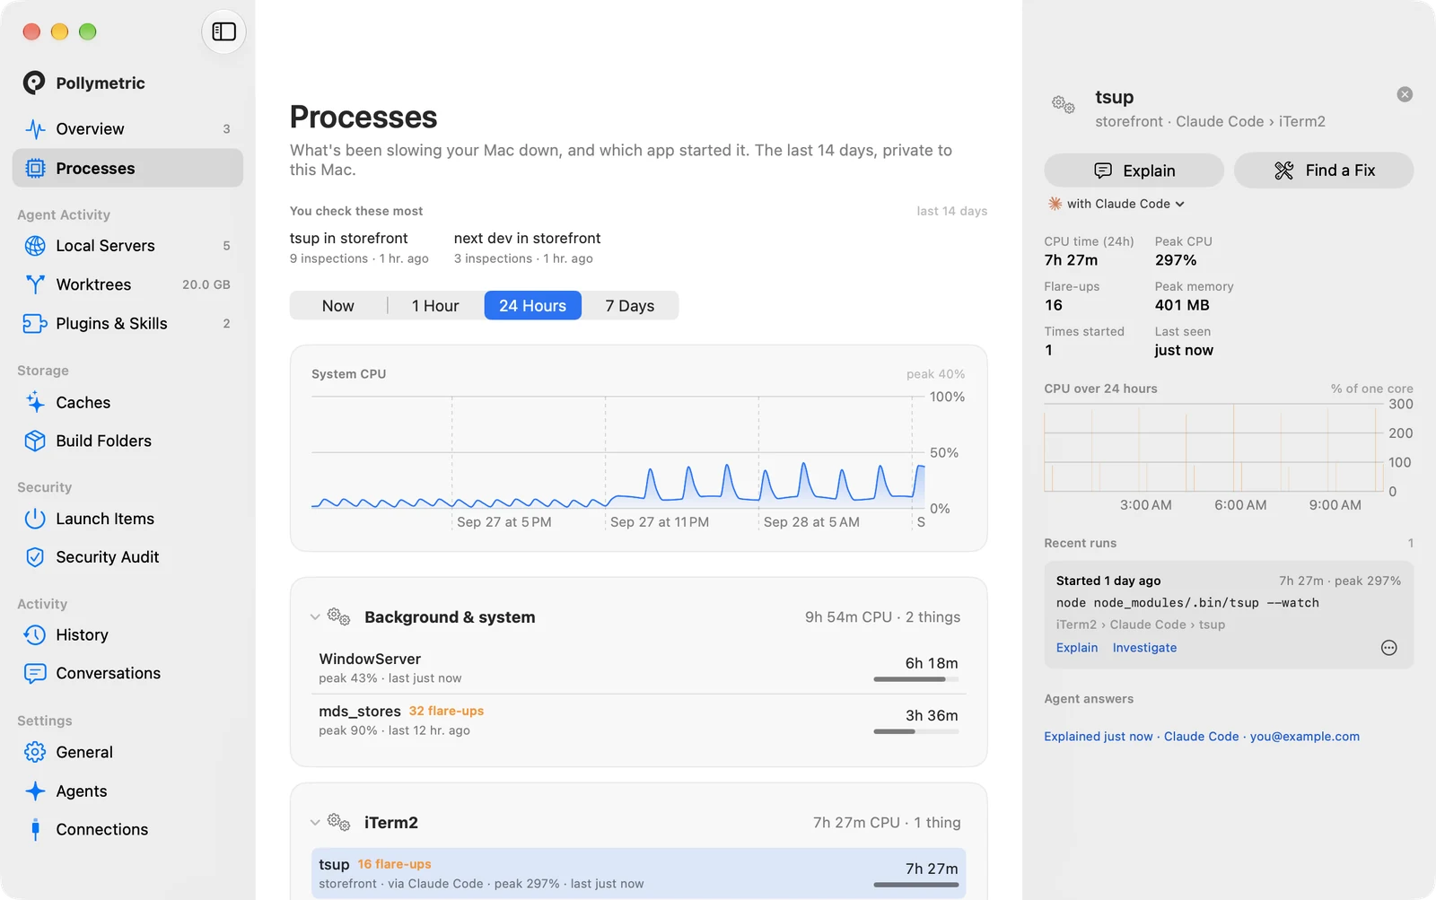The height and width of the screenshot is (900, 1436).
Task: Click the Caches sparkle icon
Action: [35, 403]
